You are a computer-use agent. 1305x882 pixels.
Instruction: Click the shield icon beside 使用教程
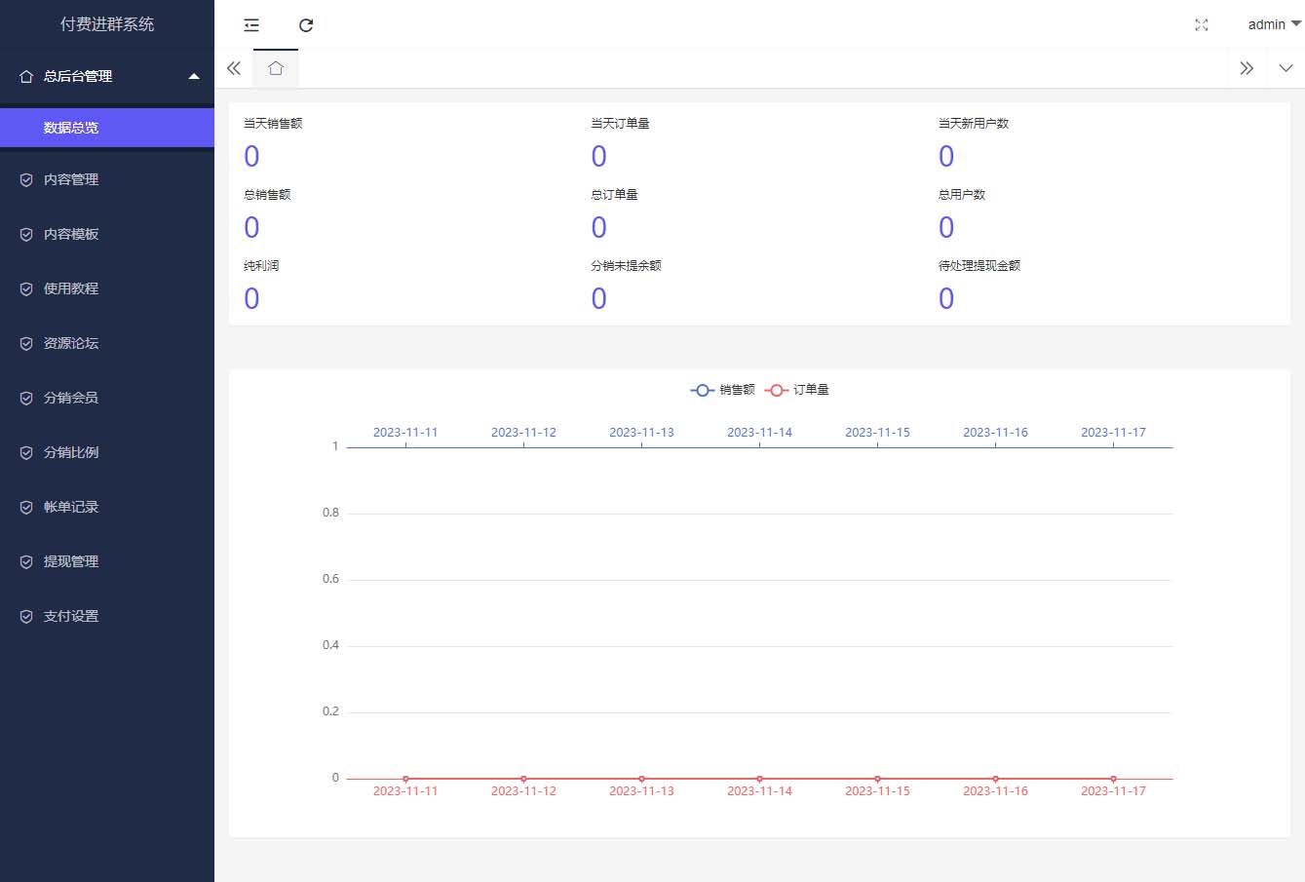coord(26,288)
